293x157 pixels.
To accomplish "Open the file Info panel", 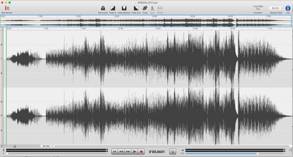I will pyautogui.click(x=288, y=8).
